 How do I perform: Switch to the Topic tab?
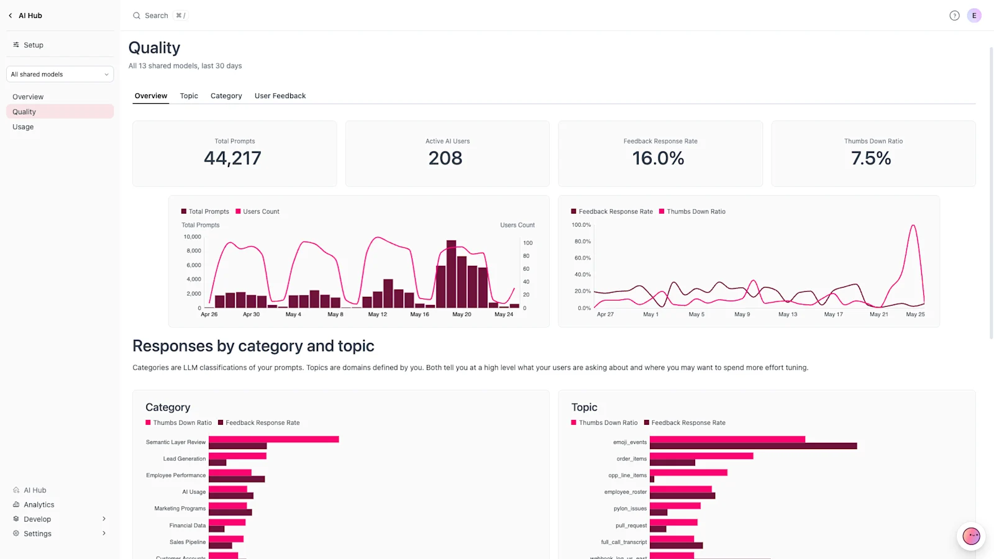(189, 96)
